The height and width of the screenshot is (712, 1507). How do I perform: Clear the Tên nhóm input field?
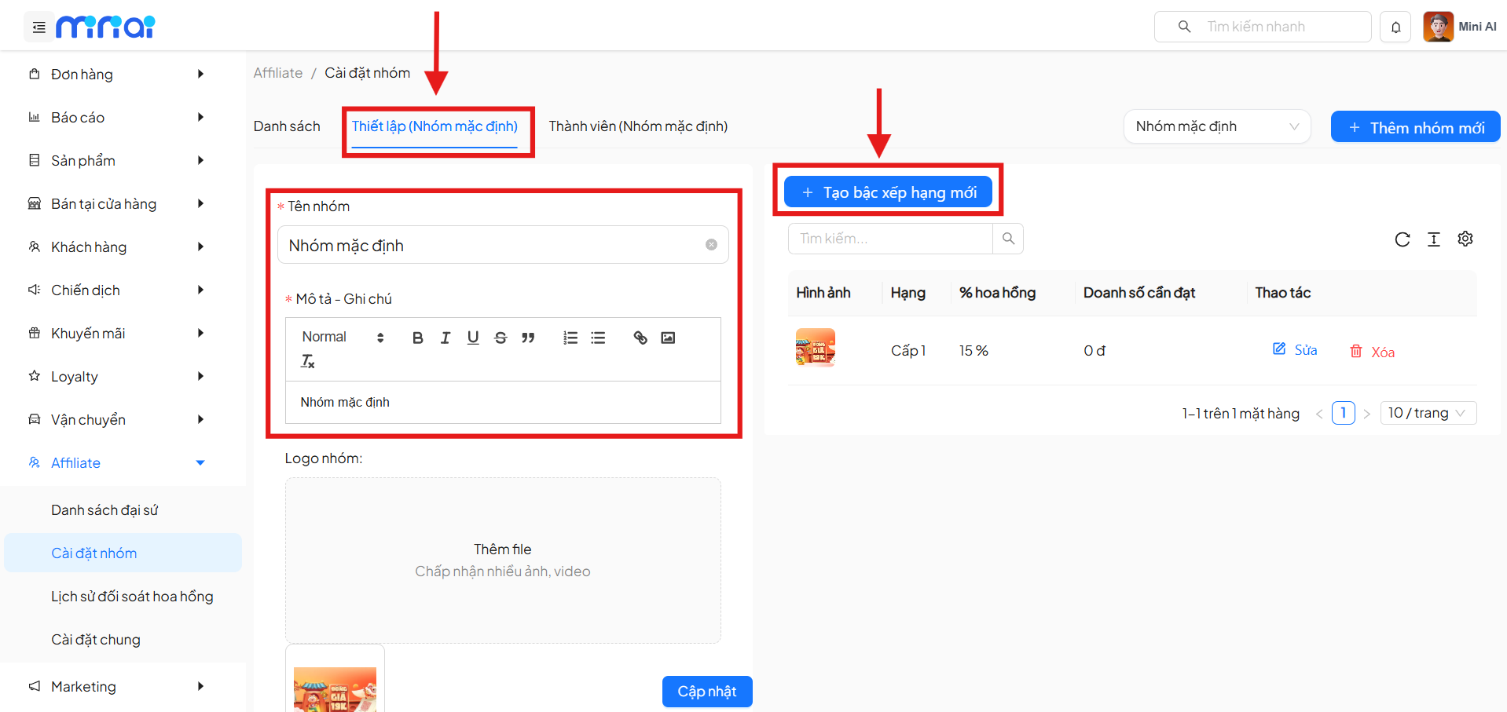click(711, 245)
